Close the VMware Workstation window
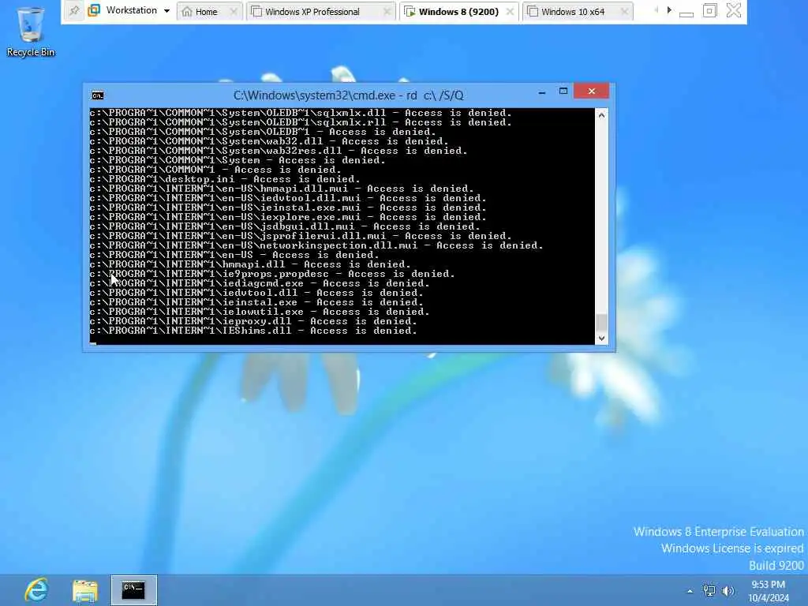 733,10
